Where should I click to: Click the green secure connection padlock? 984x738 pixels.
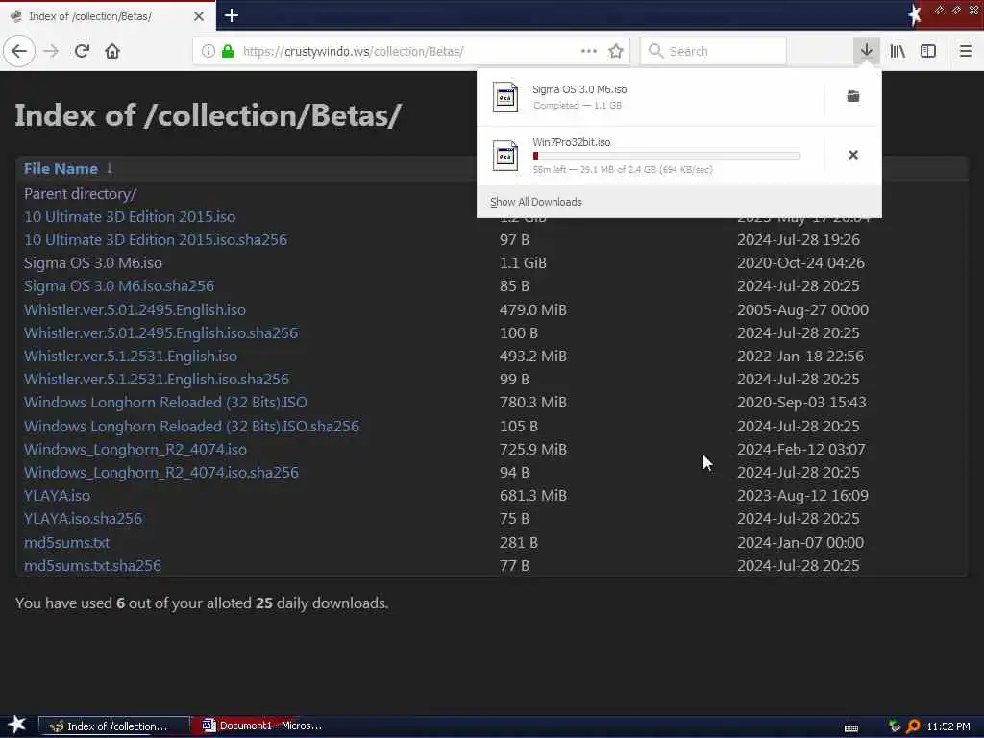pyautogui.click(x=228, y=51)
